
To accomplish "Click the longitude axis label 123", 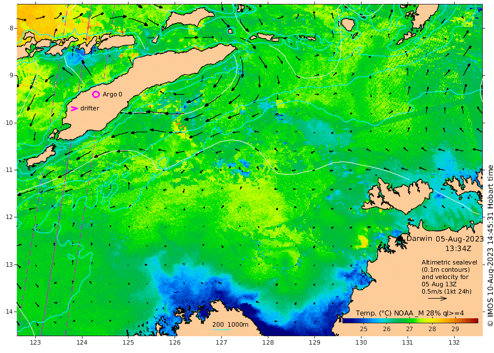I will 35,342.
